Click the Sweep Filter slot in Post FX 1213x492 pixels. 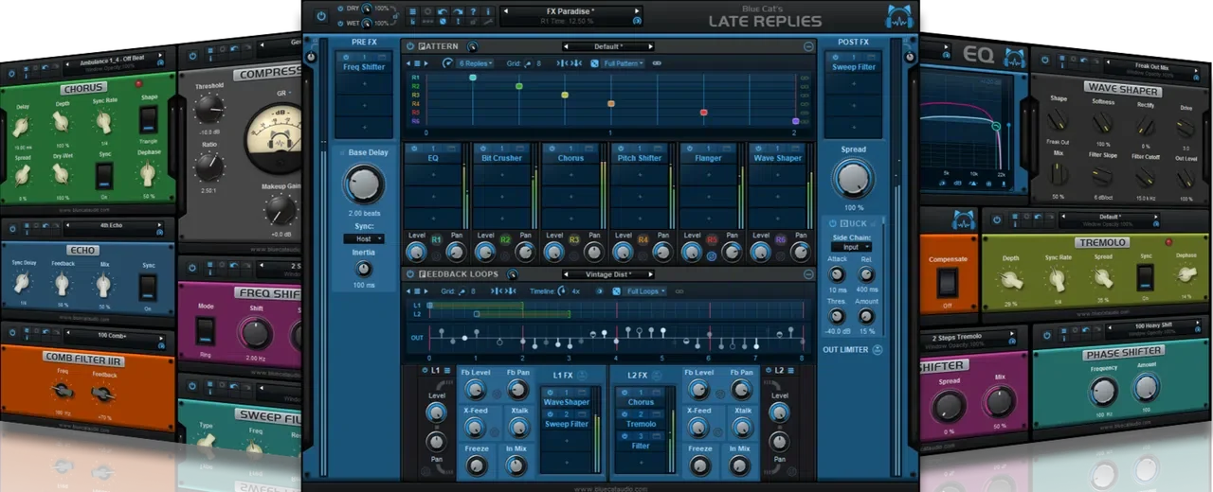coord(854,67)
